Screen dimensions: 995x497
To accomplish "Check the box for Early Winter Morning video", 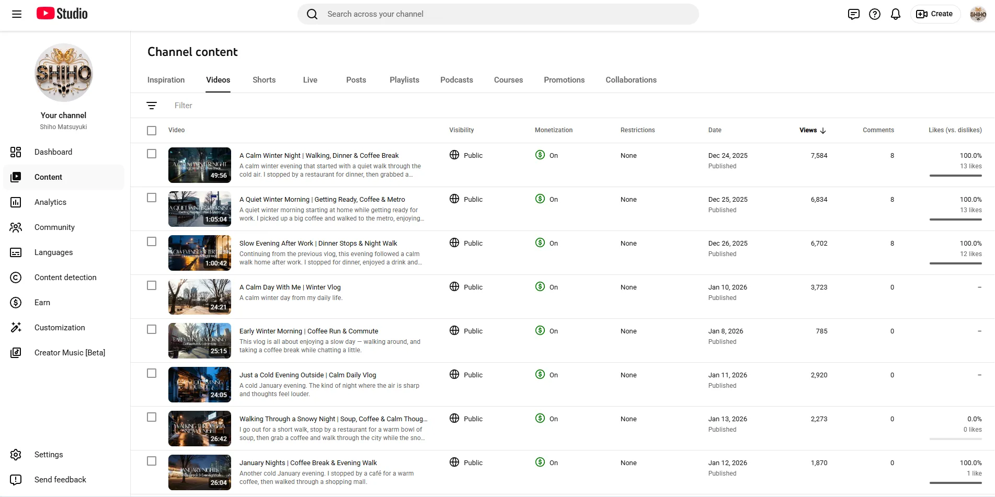I will 152,329.
